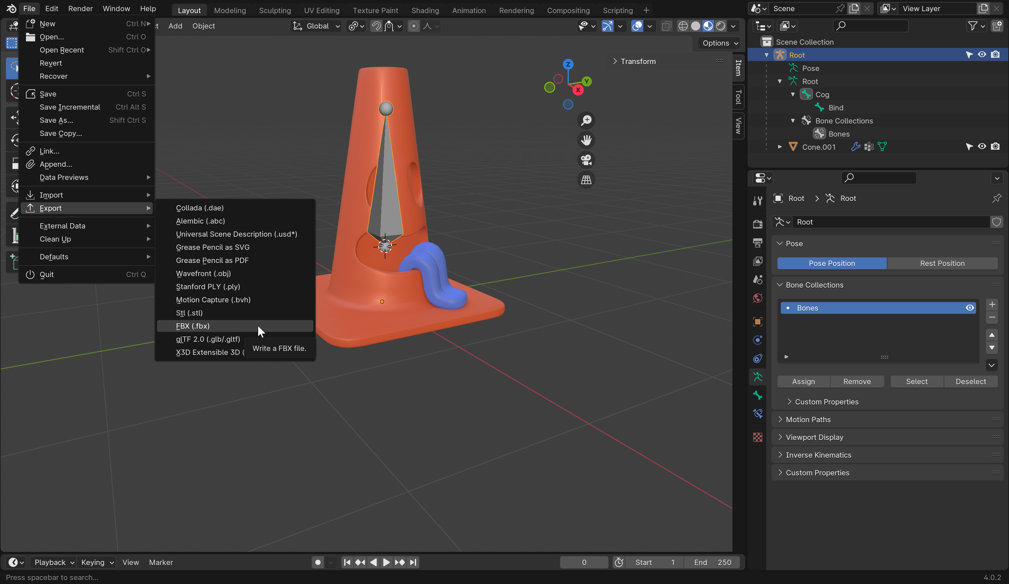The width and height of the screenshot is (1009, 584).
Task: Hide Root armature in outliner viewport
Action: tap(982, 54)
